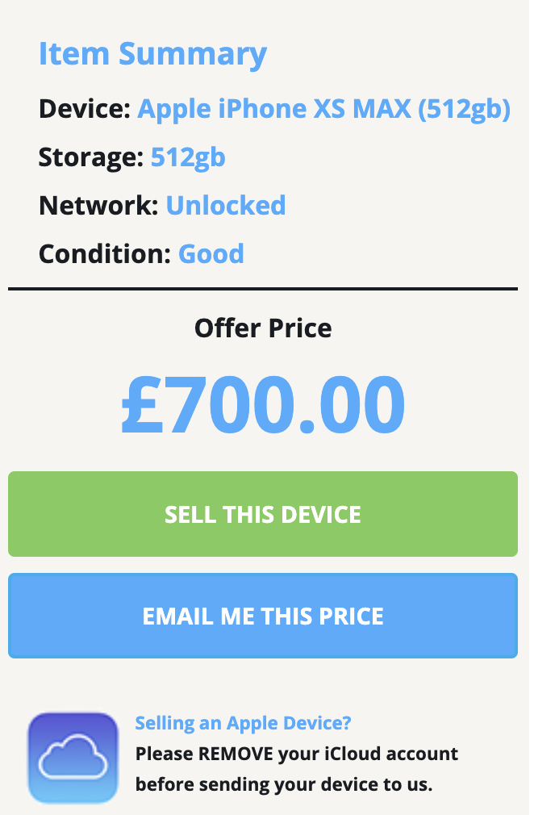Select the Apple iPhone XS MAX (512gb) device link
This screenshot has width=534, height=815.
click(324, 109)
